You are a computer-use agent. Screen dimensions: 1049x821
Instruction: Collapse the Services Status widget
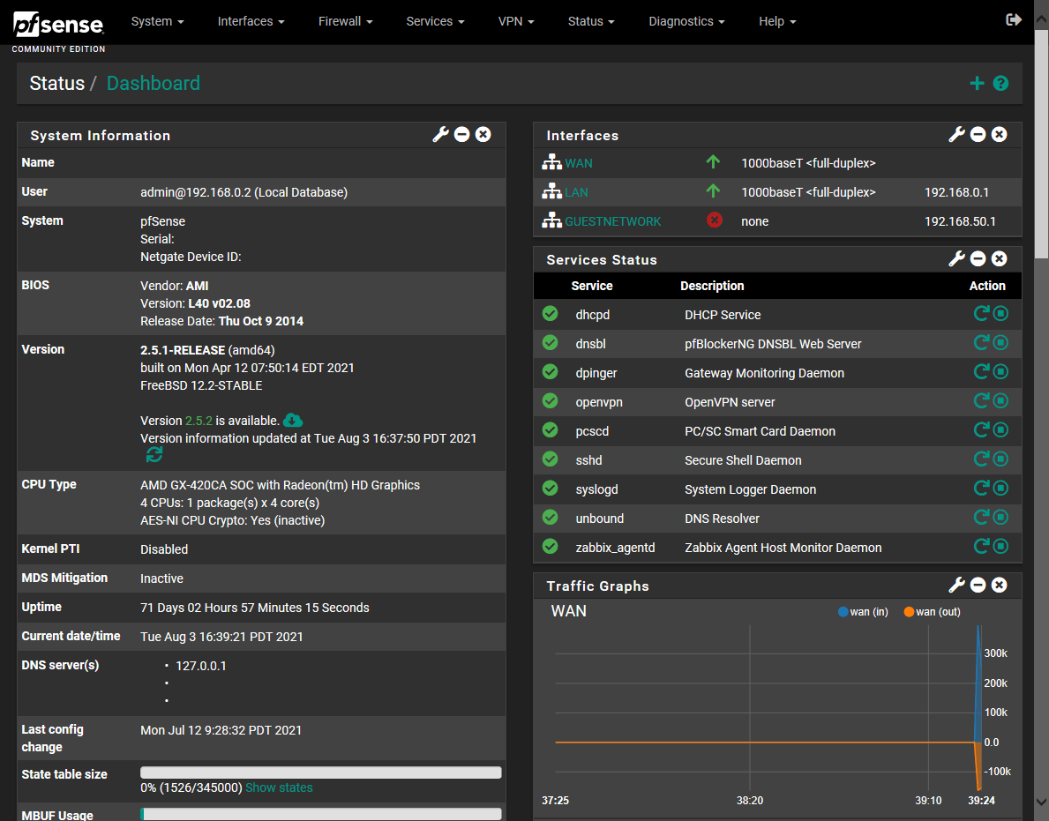click(x=978, y=258)
